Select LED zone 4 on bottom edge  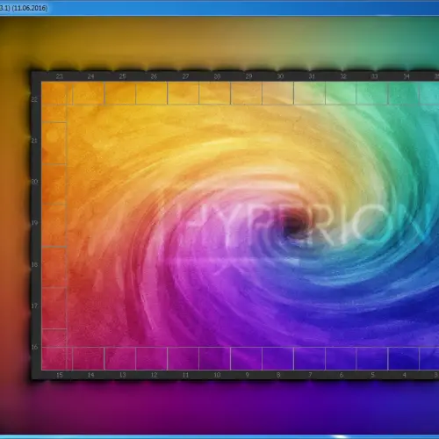[404, 358]
